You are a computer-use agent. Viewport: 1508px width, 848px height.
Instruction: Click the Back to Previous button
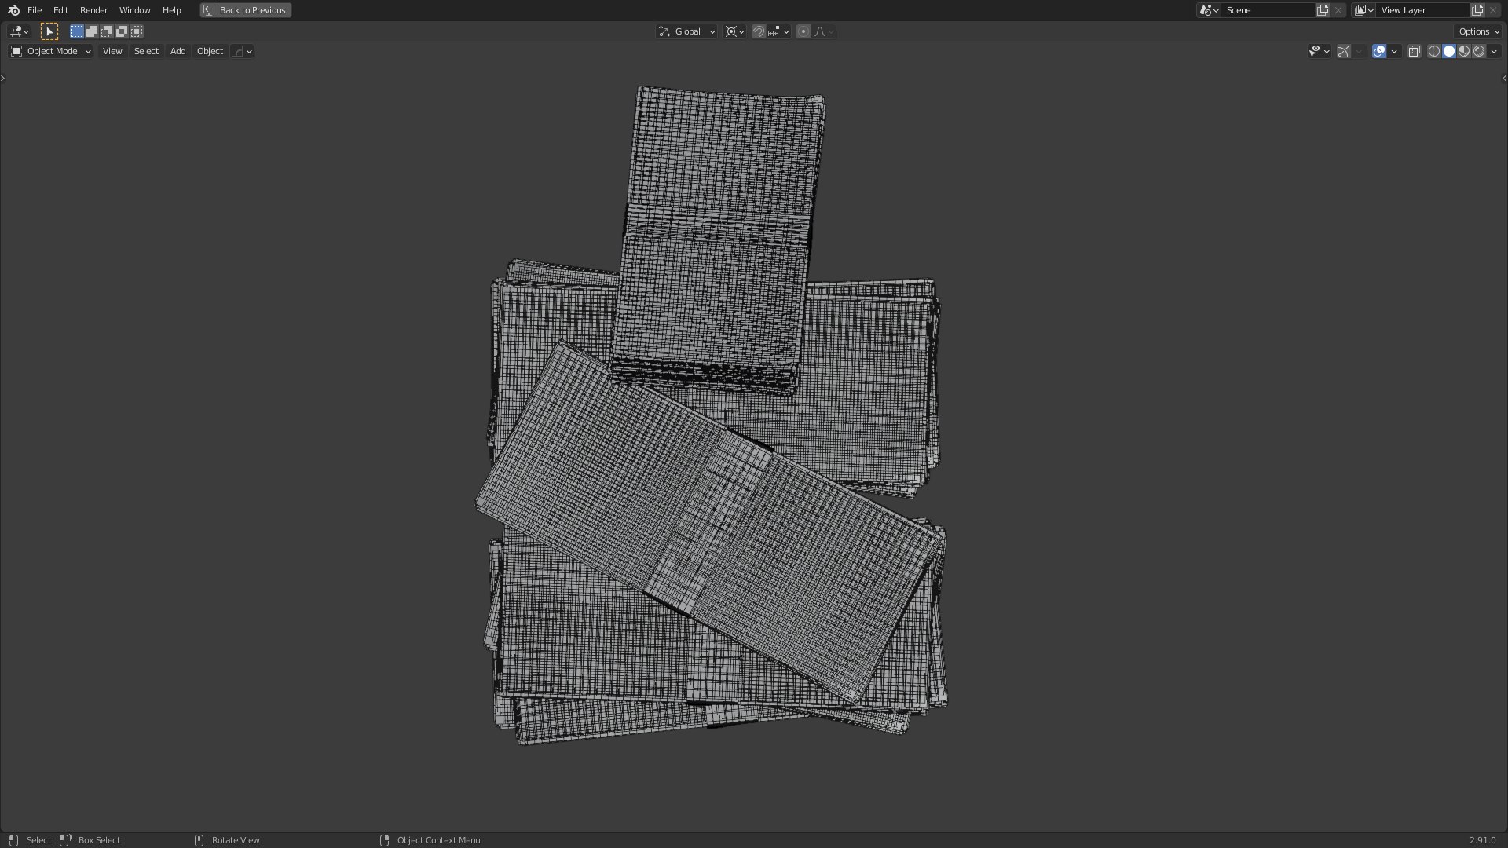tap(246, 10)
